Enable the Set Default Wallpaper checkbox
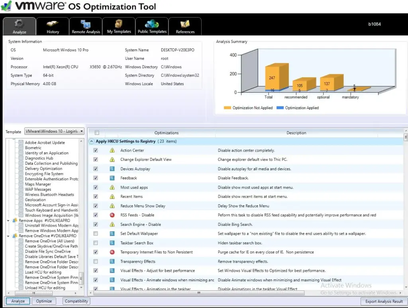The image size is (408, 308). [x=96, y=233]
